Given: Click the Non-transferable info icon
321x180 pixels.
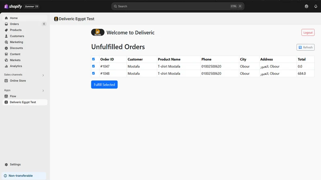Looking at the screenshot, I should tap(5, 176).
